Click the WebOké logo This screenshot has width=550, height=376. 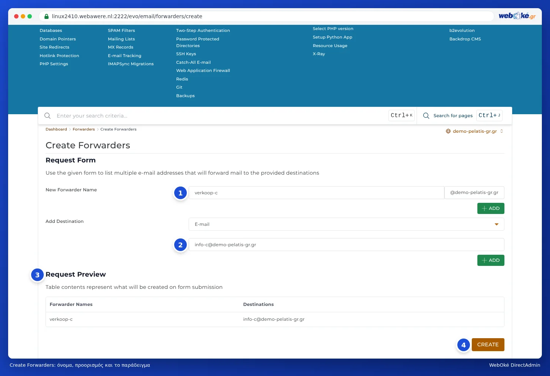[x=517, y=16]
